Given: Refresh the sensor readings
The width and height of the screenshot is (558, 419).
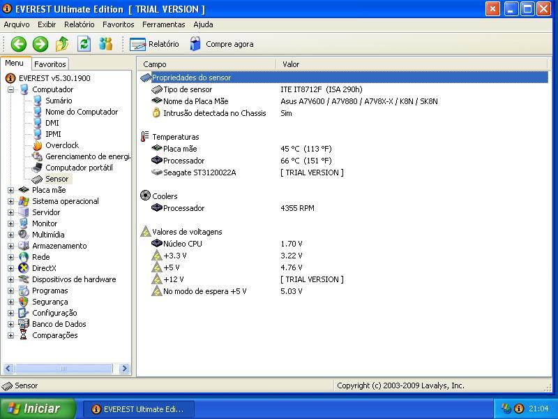Looking at the screenshot, I should click(x=84, y=44).
